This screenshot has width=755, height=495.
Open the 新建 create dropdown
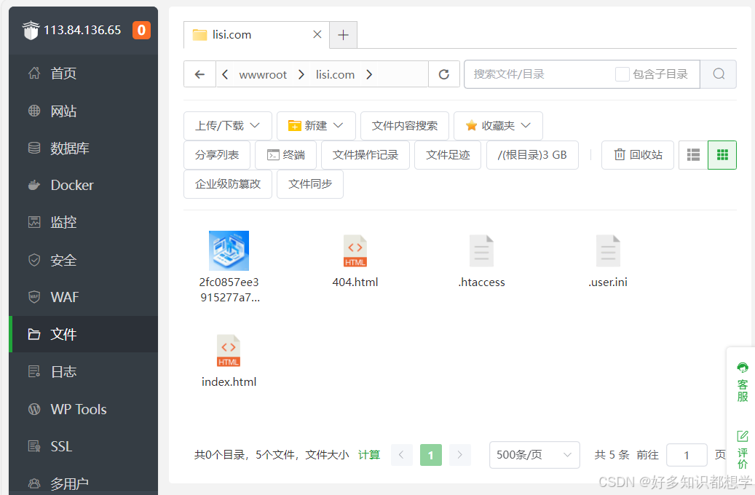pos(316,126)
